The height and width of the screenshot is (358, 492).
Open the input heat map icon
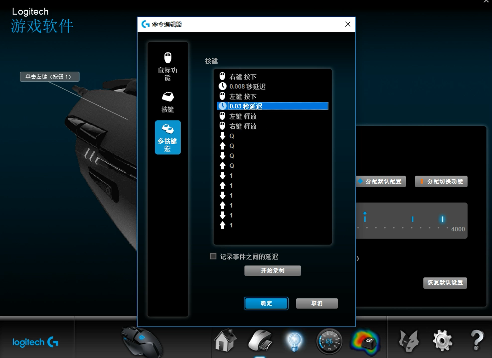click(x=365, y=342)
